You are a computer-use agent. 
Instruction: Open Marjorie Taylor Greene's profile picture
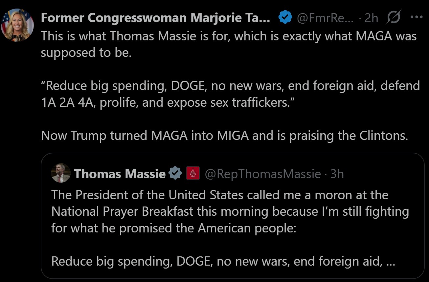(17, 25)
